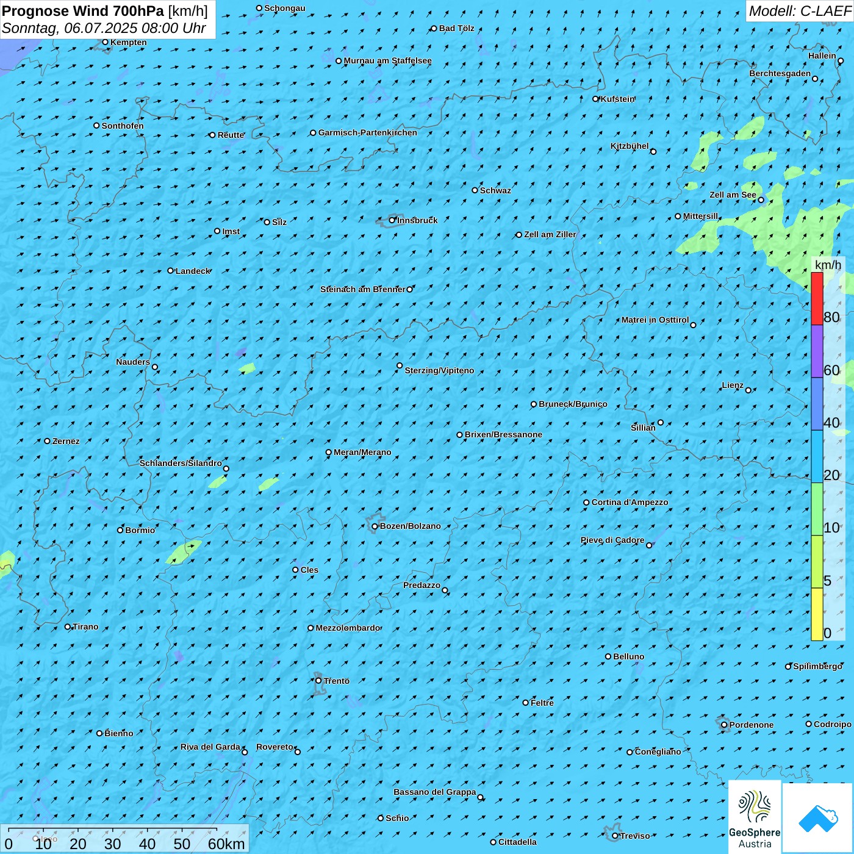Click the blue cloud house logo
Viewport: 854px width, 854px height.
[x=817, y=818]
